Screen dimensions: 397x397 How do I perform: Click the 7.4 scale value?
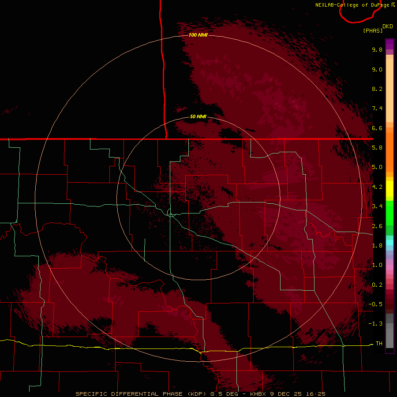pos(377,109)
